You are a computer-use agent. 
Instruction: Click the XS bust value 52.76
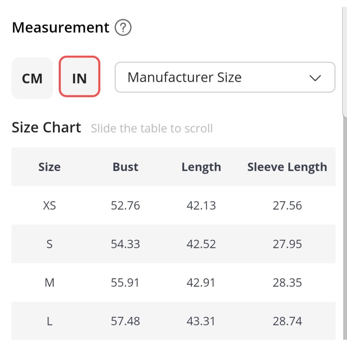[x=125, y=205]
